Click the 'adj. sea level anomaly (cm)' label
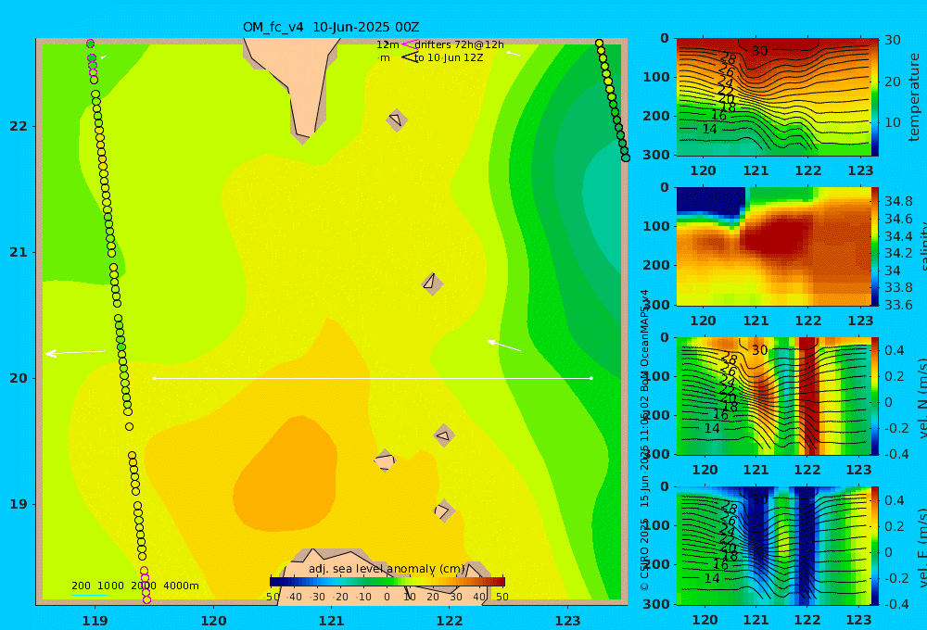Viewport: 927px width, 630px height. [x=387, y=569]
